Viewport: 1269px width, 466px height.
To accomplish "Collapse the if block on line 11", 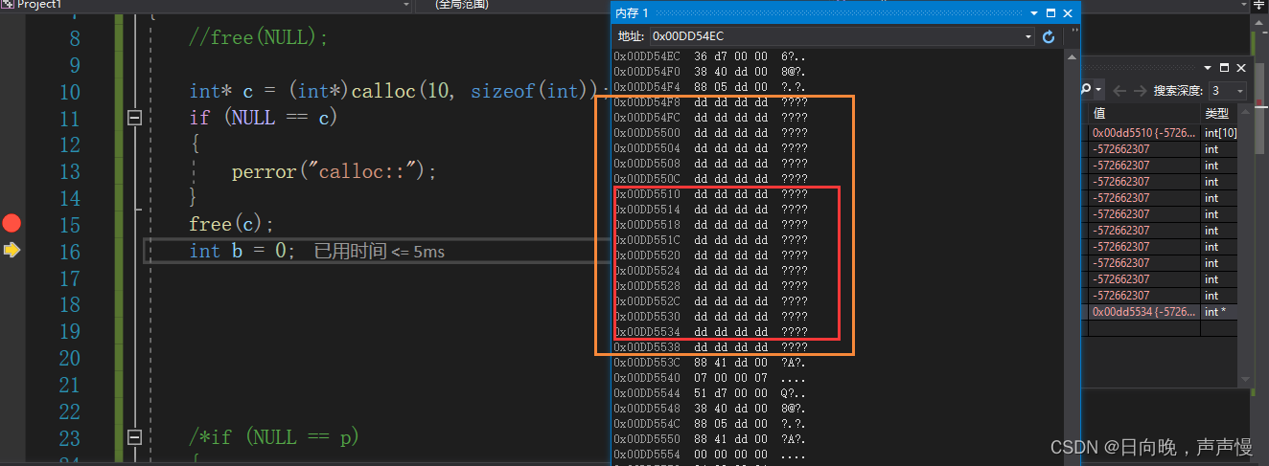I will click(x=134, y=118).
